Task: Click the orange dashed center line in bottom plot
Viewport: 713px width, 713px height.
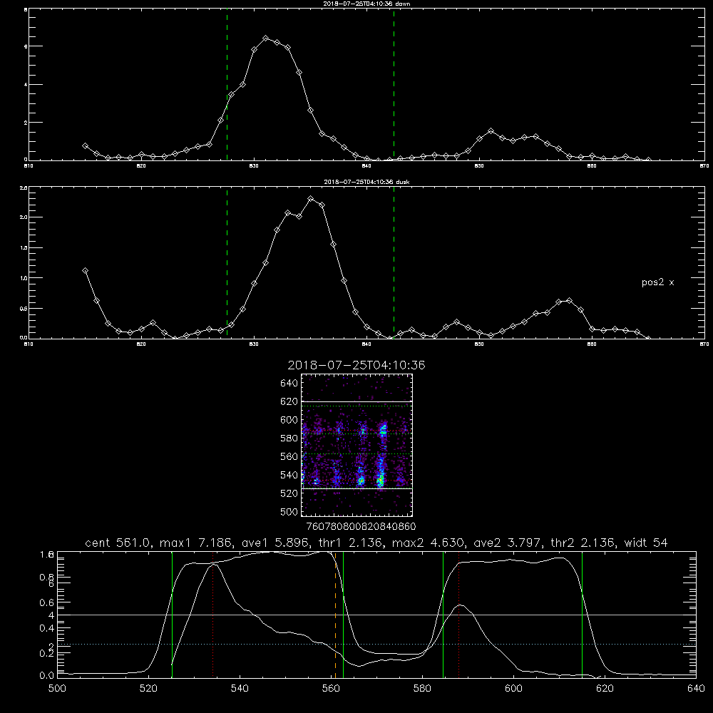Action: pyautogui.click(x=336, y=615)
